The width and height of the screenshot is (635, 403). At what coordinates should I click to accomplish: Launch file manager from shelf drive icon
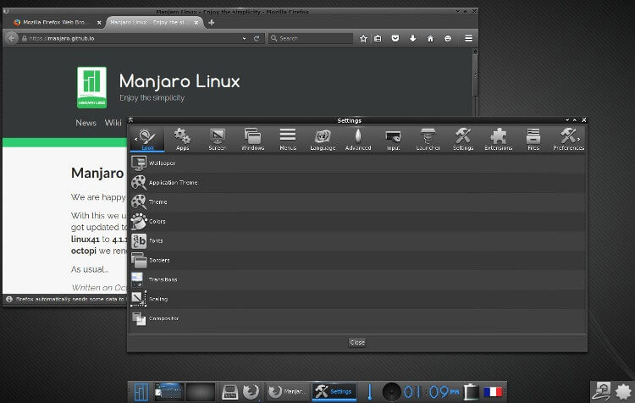[x=229, y=392]
